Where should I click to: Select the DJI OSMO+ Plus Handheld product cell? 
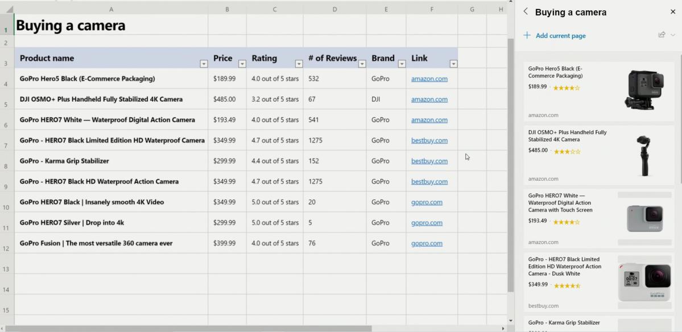click(x=111, y=99)
